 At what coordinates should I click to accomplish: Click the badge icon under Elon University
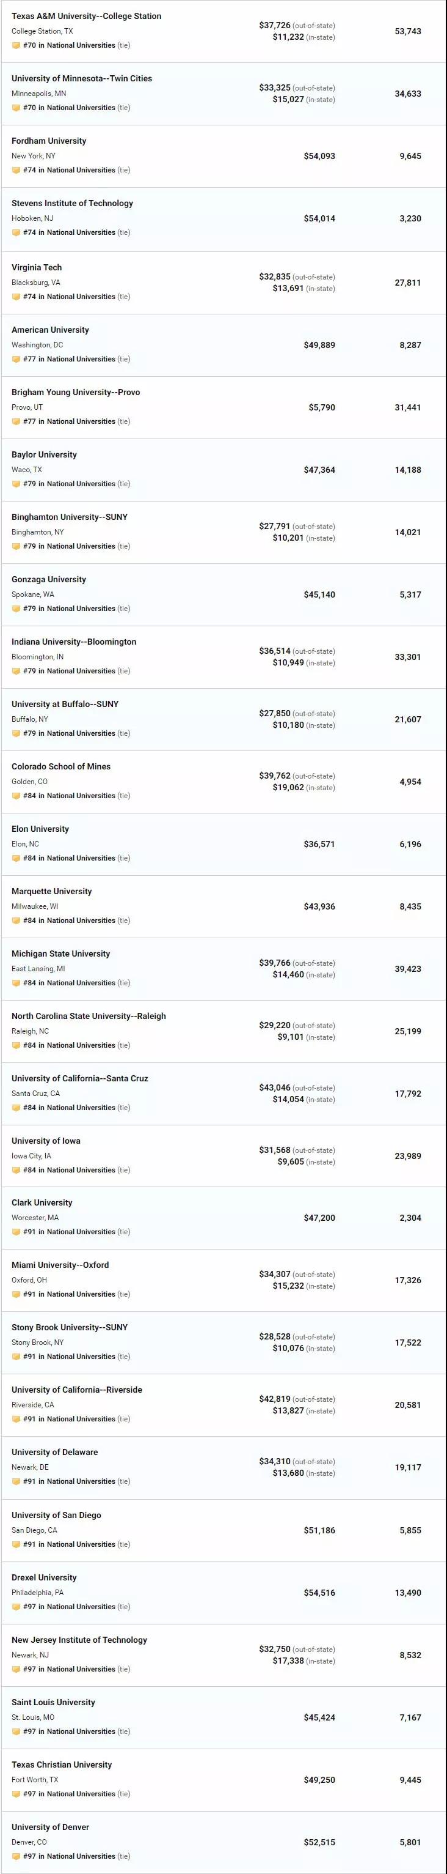pos(16,859)
